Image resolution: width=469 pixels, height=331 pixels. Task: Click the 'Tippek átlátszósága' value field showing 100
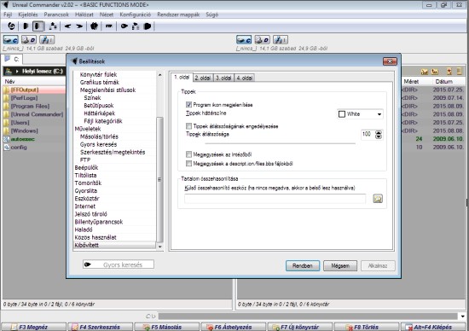pos(368,135)
